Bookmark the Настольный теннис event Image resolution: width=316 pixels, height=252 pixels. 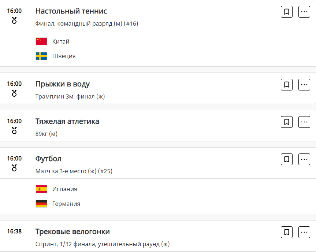[287, 12]
